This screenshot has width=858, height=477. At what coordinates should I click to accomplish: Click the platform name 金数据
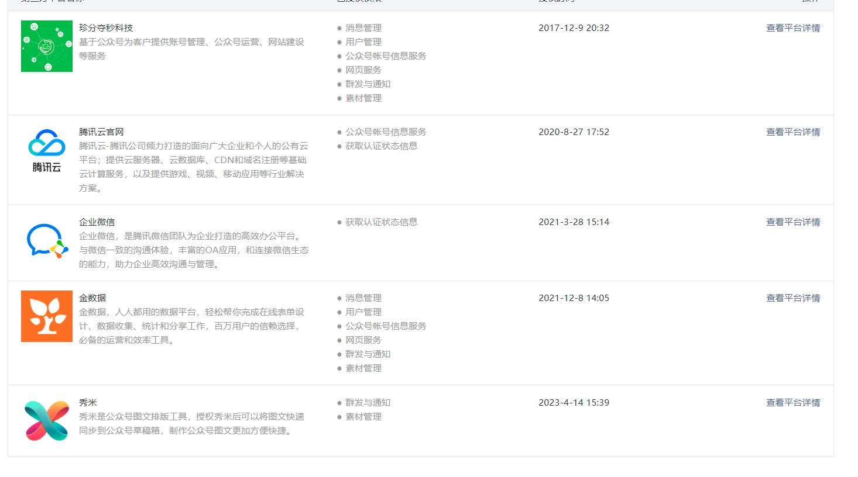(x=92, y=298)
